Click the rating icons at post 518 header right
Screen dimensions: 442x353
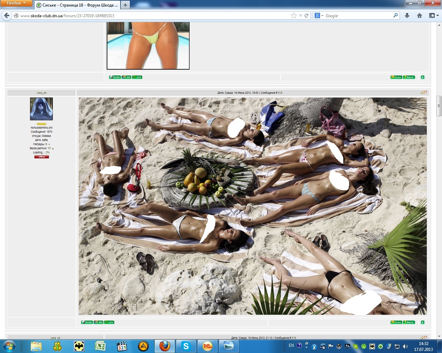pyautogui.click(x=424, y=92)
